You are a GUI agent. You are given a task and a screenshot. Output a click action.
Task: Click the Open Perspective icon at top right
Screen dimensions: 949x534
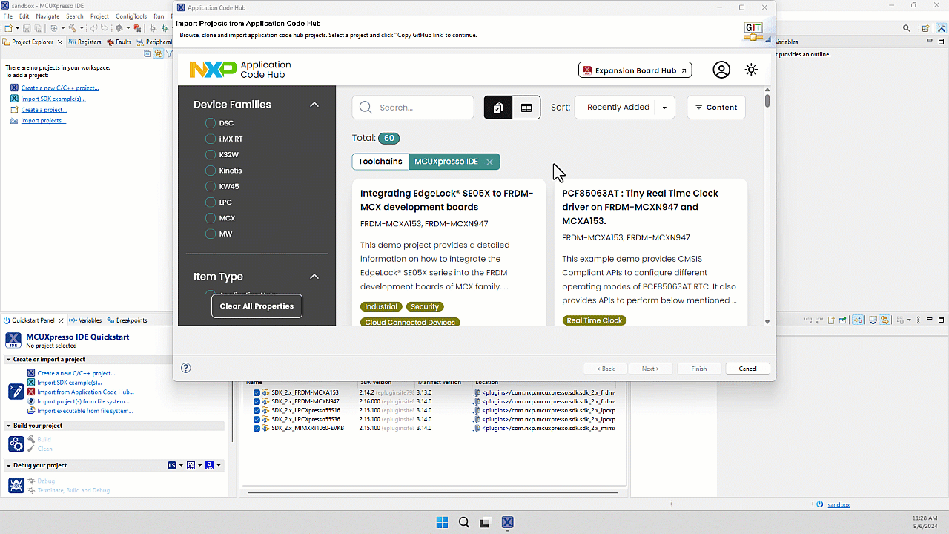click(926, 28)
